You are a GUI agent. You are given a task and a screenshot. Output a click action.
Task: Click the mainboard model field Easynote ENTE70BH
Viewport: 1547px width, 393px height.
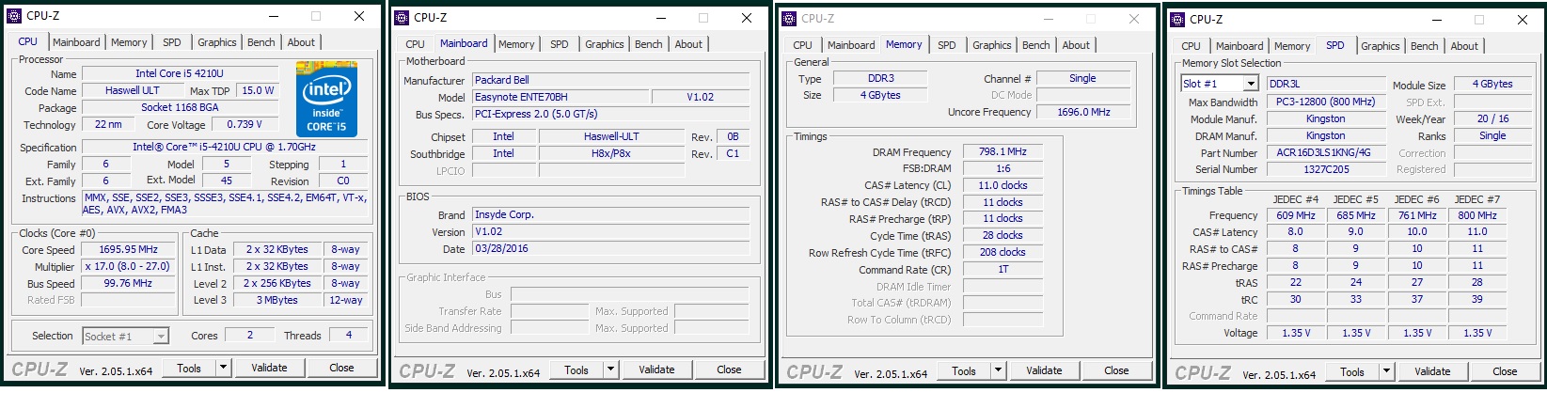pos(560,97)
